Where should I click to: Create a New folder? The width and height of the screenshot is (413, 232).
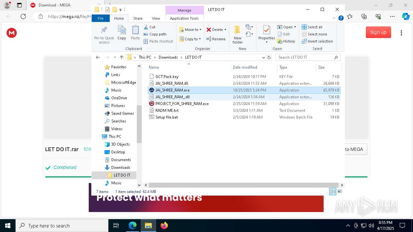point(237,35)
